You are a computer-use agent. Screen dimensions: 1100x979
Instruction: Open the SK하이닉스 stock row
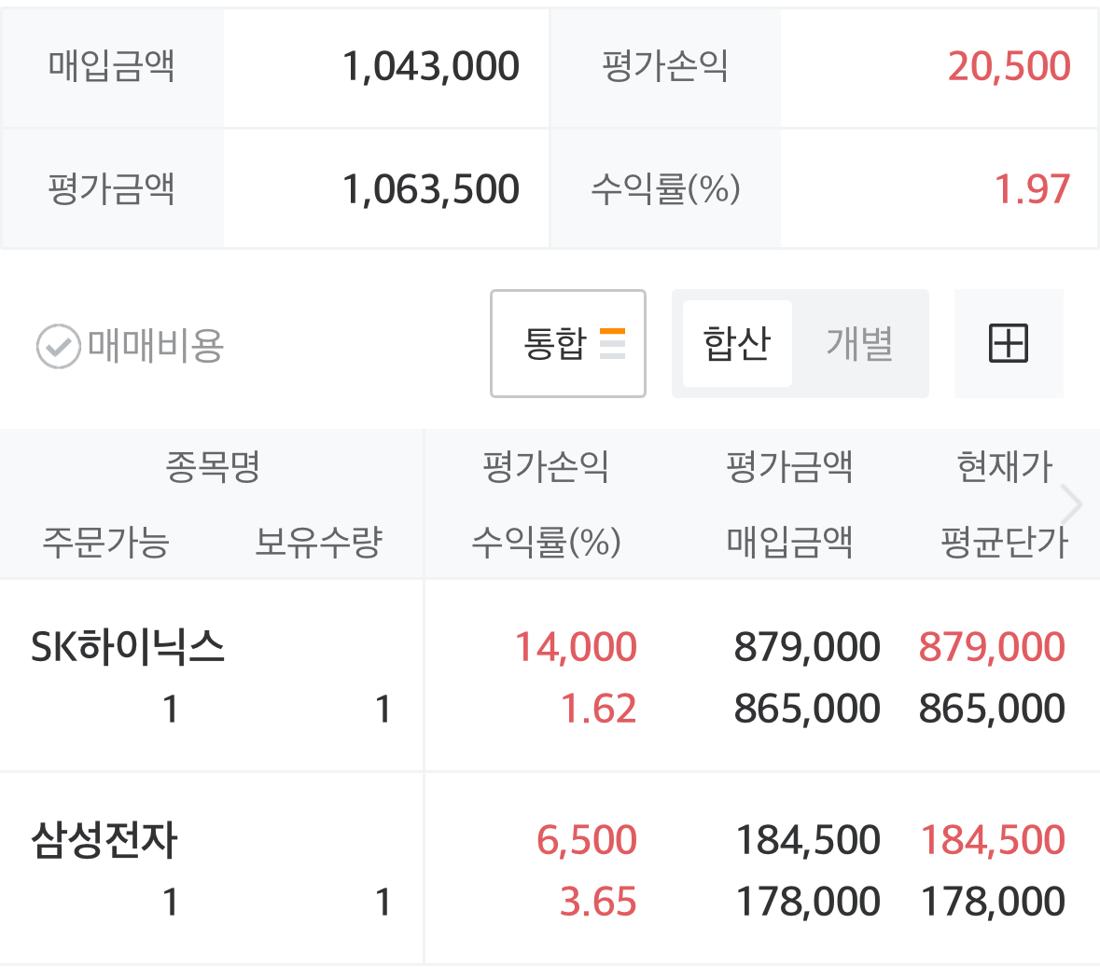[x=128, y=647]
